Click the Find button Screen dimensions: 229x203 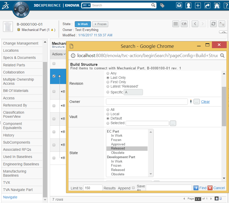coord(200,188)
